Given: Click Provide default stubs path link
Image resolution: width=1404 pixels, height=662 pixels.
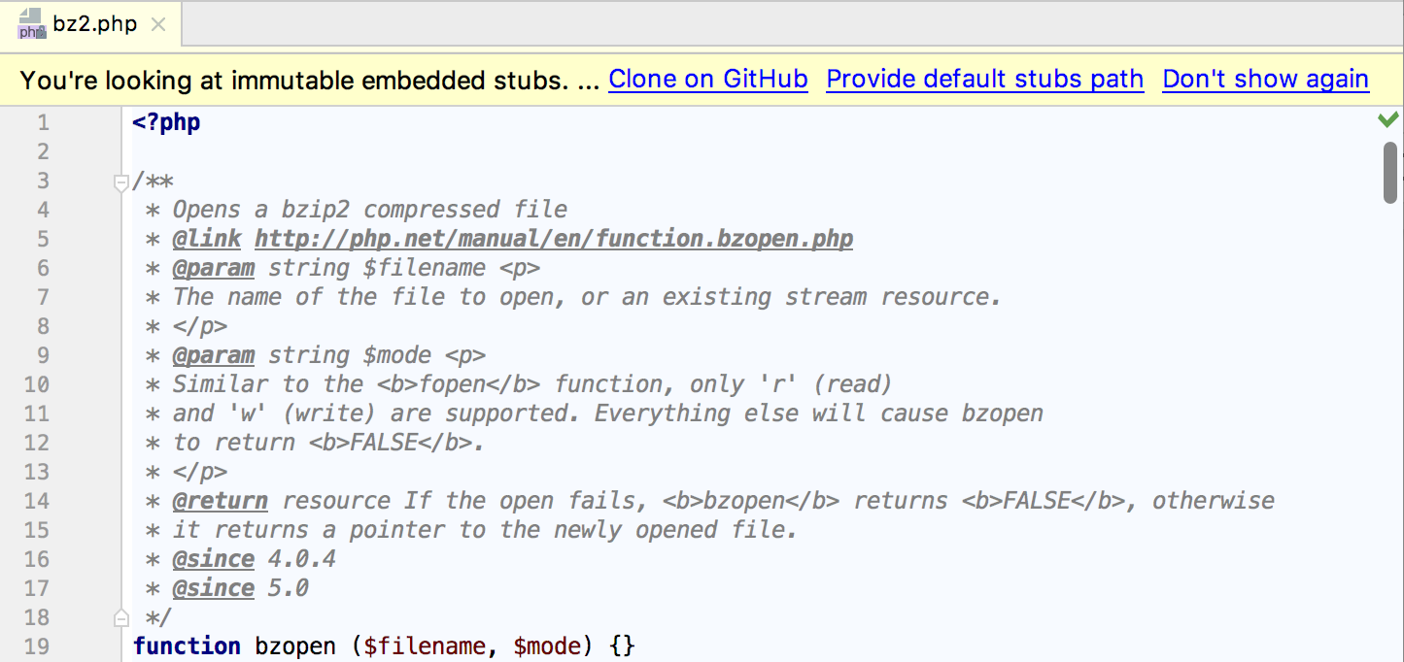Looking at the screenshot, I should [x=984, y=80].
